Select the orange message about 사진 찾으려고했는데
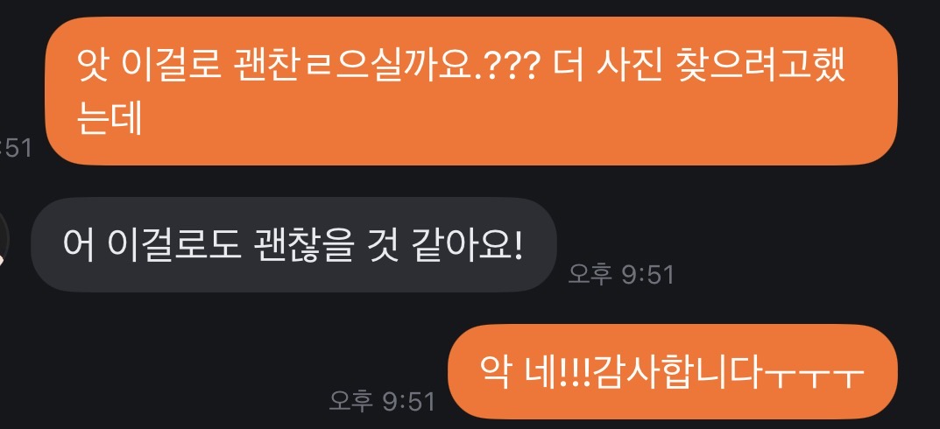Screen dimensions: 940x429 click(471, 90)
